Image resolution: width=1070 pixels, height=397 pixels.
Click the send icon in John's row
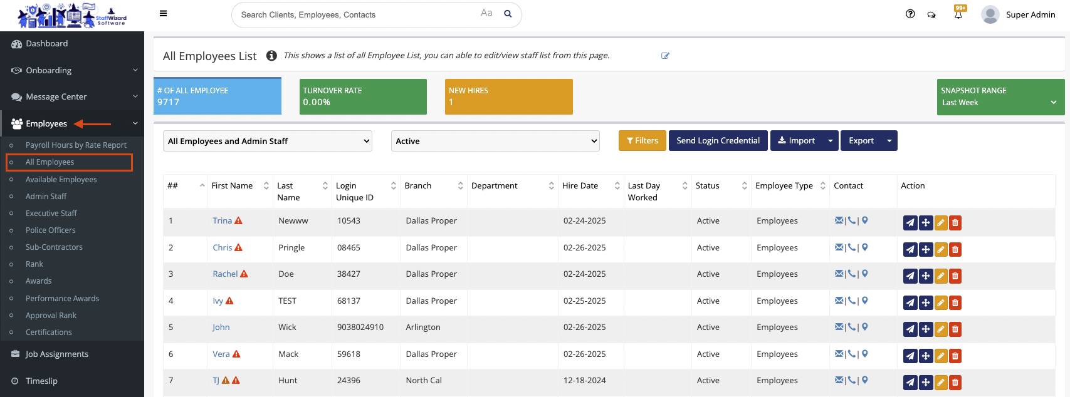point(910,329)
